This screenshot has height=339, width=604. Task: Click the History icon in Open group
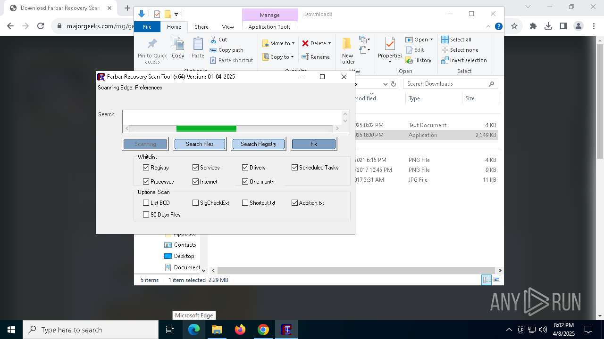[x=409, y=60]
